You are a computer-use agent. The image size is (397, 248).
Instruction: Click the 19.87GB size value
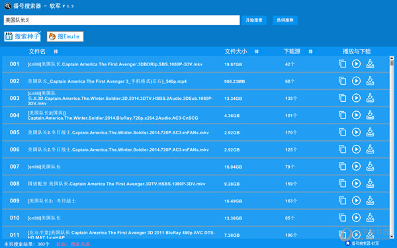[x=233, y=65]
